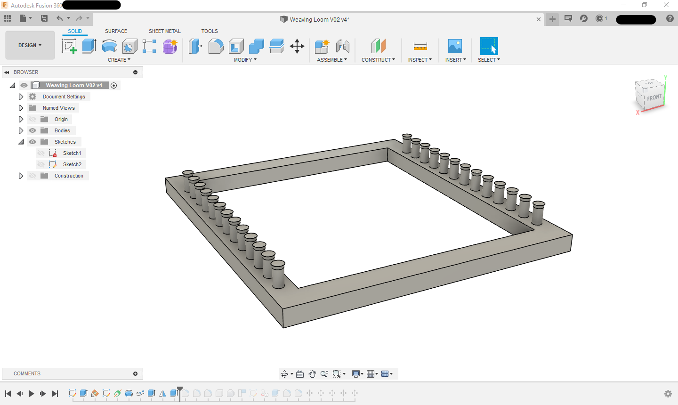Select the Combine tool

point(257,46)
